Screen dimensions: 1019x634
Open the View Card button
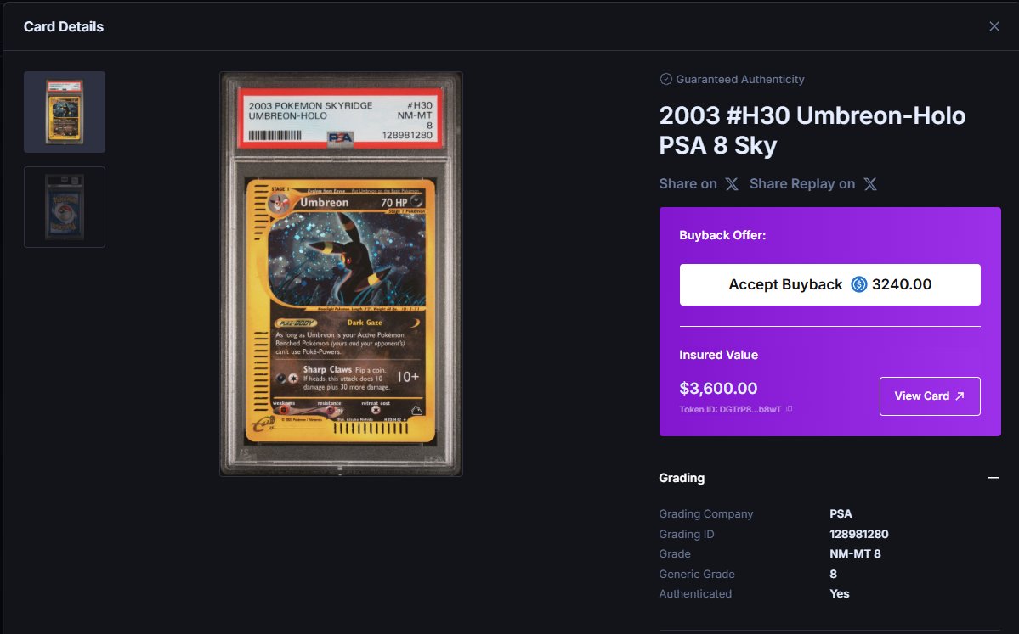click(x=929, y=396)
